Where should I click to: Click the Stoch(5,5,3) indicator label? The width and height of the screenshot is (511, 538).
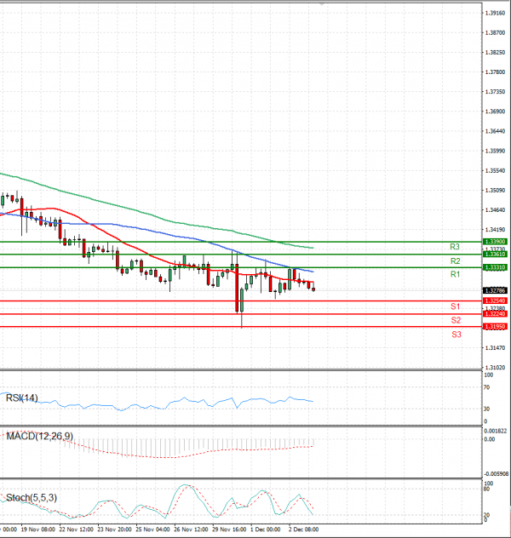tap(32, 497)
